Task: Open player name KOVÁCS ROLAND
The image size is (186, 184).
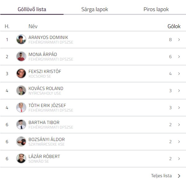Action: pos(46,88)
